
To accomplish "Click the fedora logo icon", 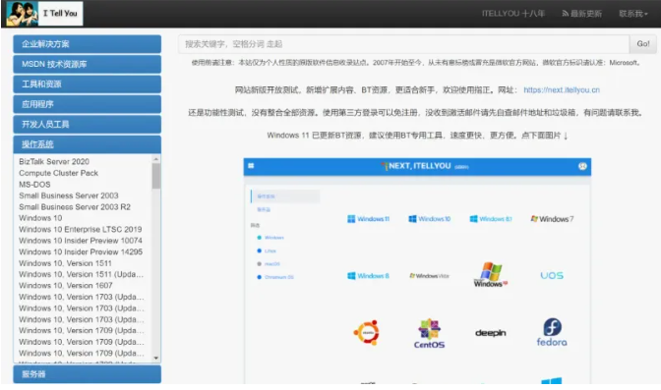I will [552, 332].
